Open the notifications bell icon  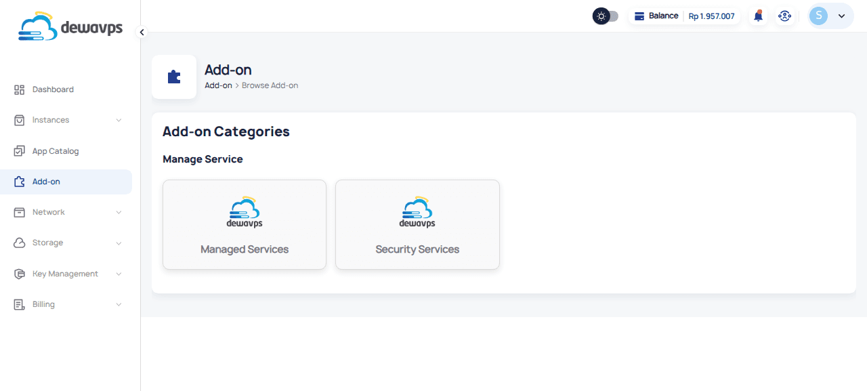click(x=758, y=16)
